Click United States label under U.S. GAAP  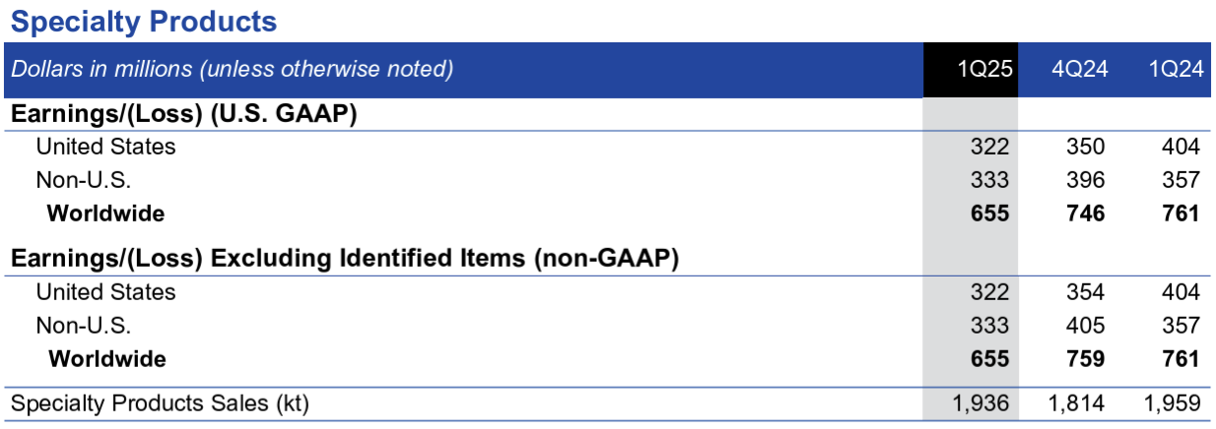click(105, 147)
